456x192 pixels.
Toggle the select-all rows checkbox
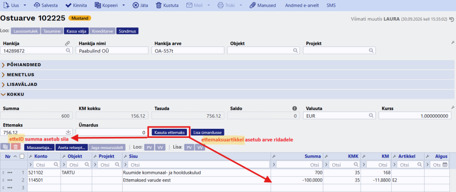click(22, 156)
